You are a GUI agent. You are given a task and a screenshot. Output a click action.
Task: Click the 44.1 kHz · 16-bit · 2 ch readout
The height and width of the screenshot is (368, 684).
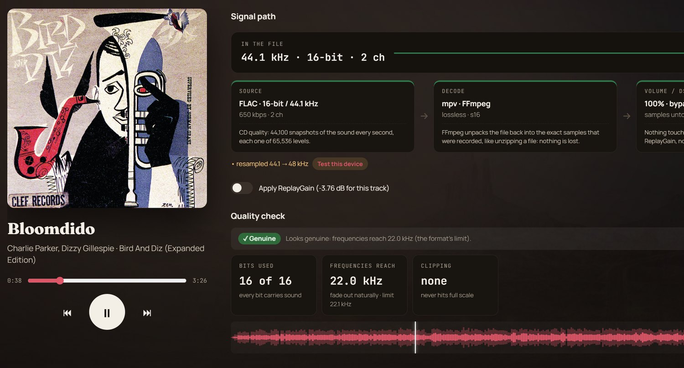(x=313, y=57)
